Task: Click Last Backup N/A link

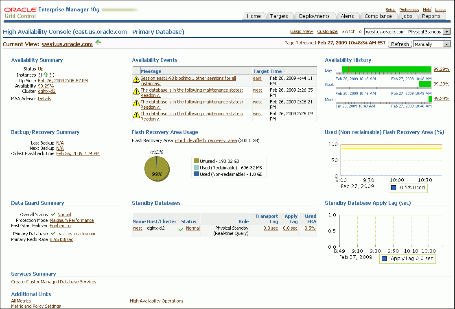Action: [x=60, y=143]
